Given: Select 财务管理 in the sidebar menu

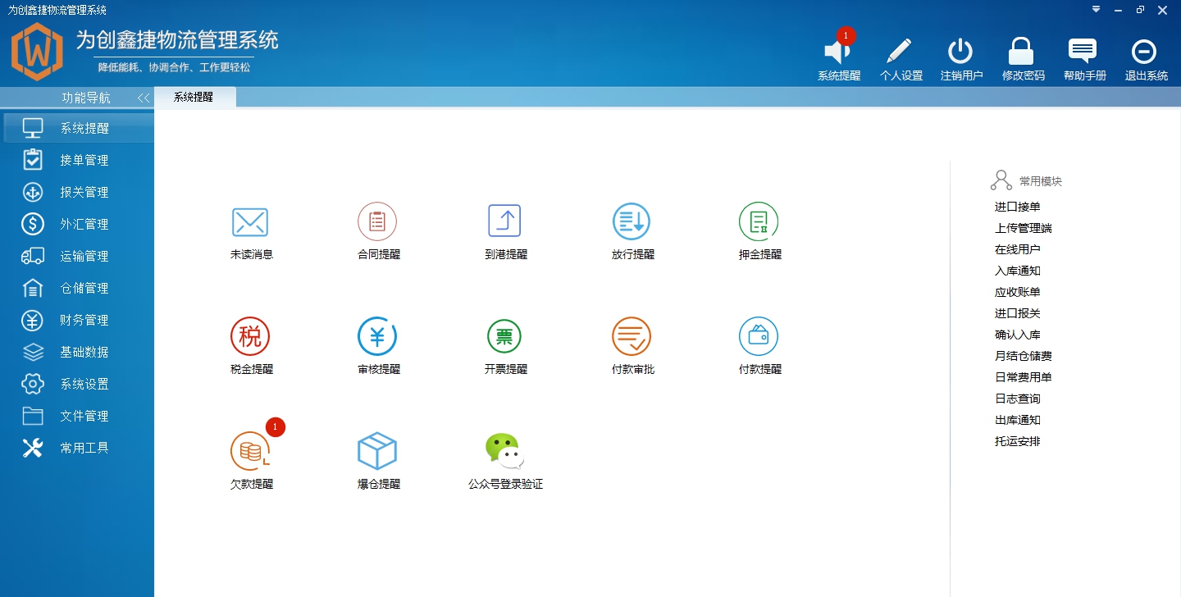Looking at the screenshot, I should click(x=78, y=320).
